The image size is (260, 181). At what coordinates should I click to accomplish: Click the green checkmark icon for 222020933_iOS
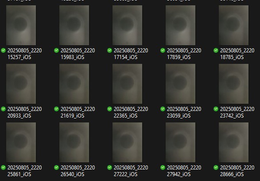coord(3,109)
